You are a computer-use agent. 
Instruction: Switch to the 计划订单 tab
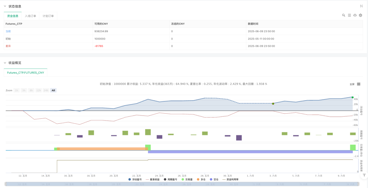tap(48, 16)
